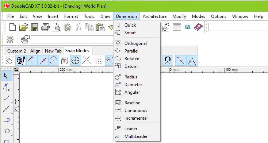This screenshot has width=268, height=143.
Task: Click the layer name input field
Action: pos(72,40)
